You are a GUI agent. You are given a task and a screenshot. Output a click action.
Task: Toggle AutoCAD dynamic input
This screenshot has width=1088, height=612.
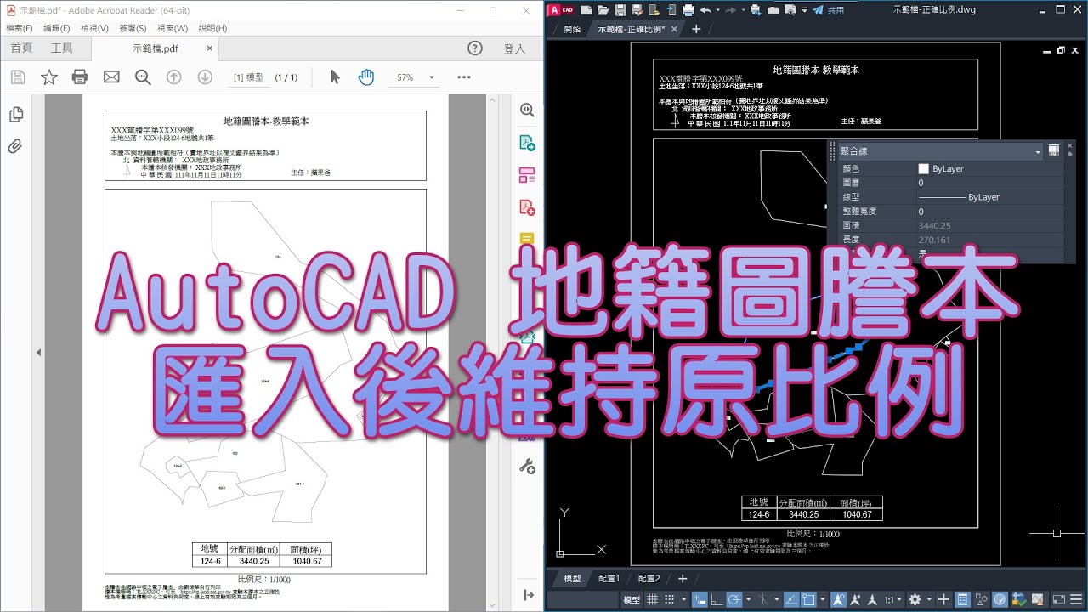pyautogui.click(x=700, y=599)
